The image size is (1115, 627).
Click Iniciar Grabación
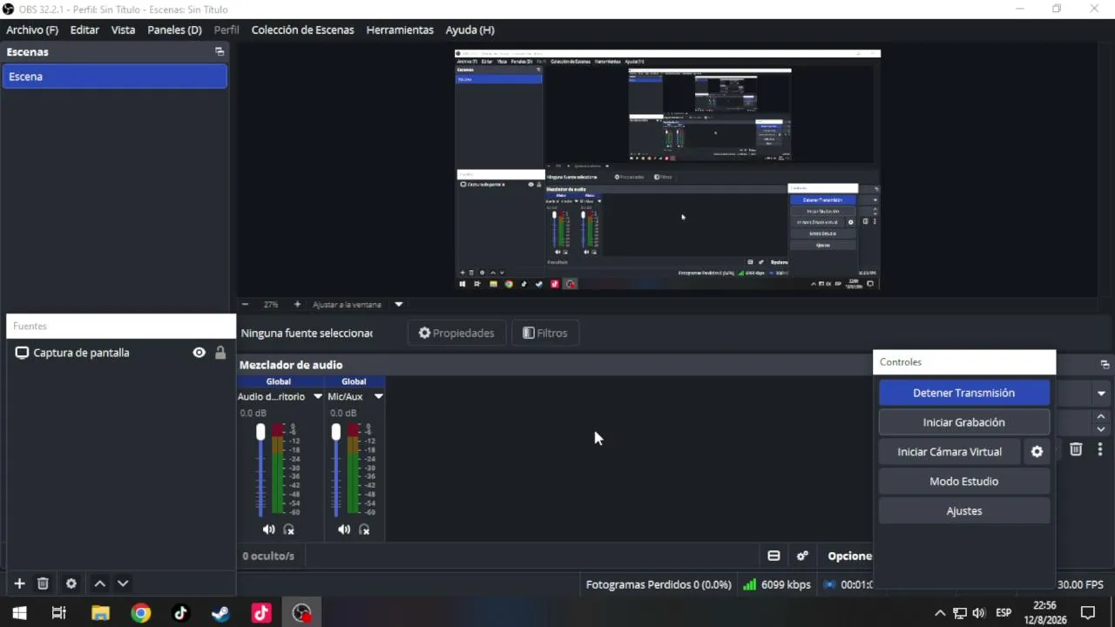963,422
